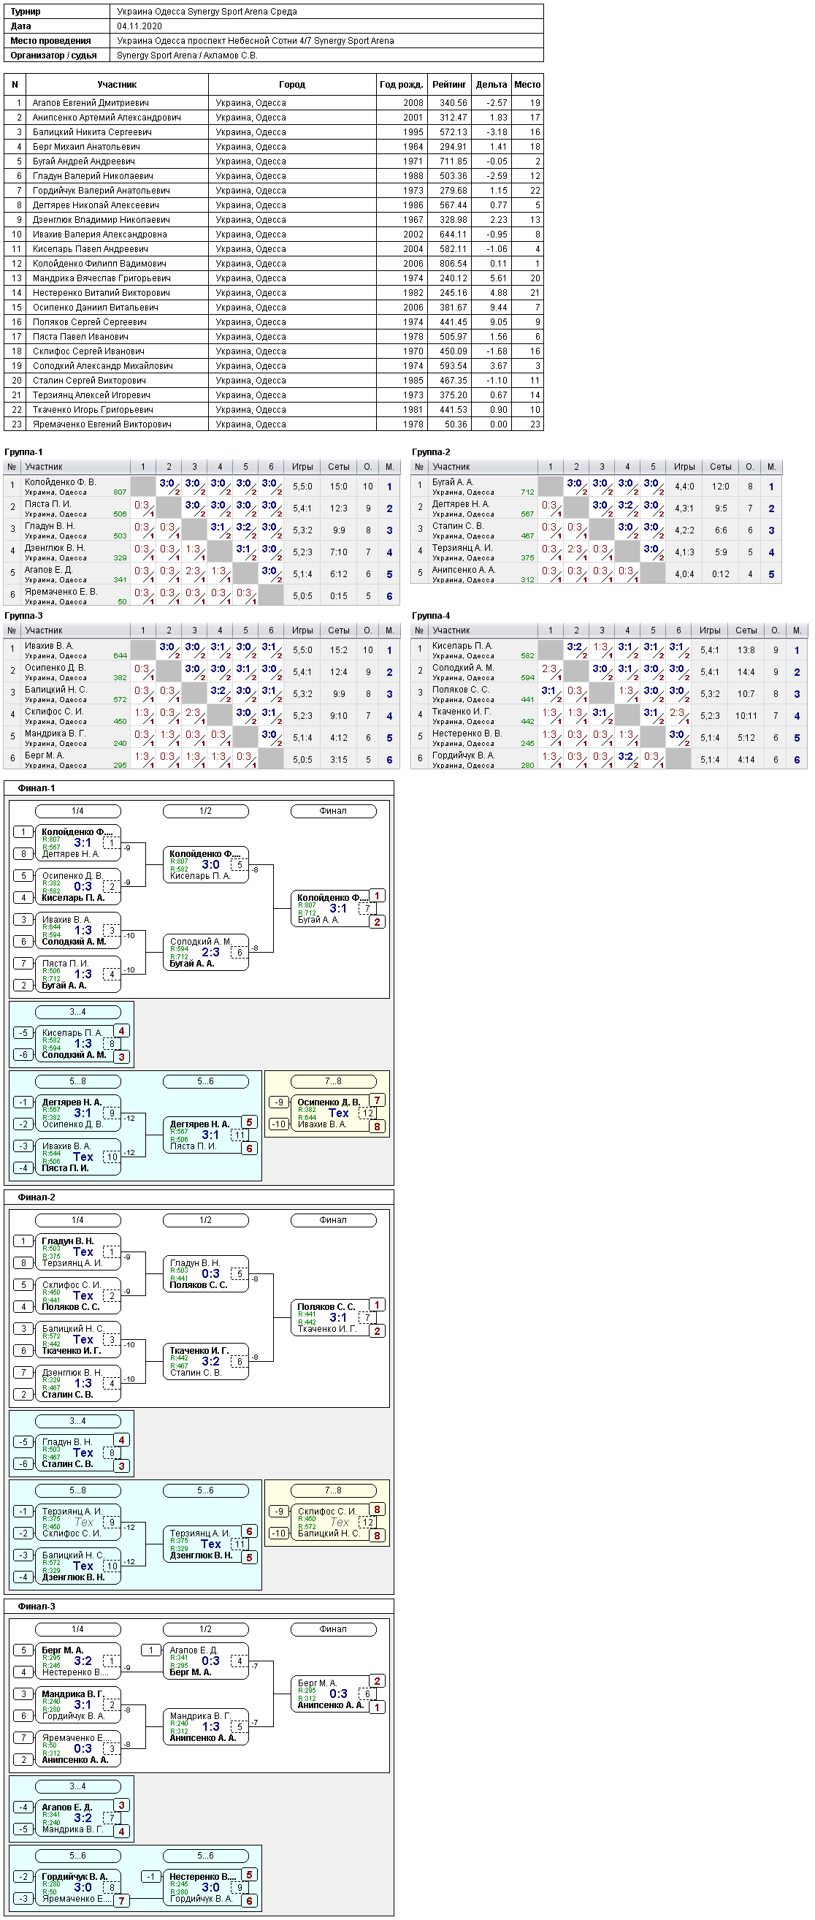The height and width of the screenshot is (1920, 815).
Task: Select the Колойденко Филипп Вадимович participant row
Action: click(273, 263)
